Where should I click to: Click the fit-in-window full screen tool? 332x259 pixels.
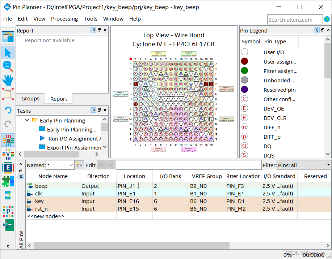coord(8,94)
